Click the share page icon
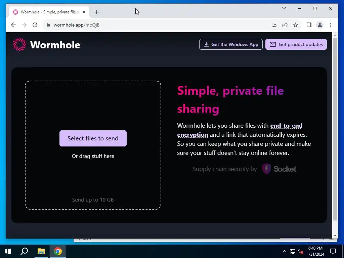 click(x=285, y=25)
